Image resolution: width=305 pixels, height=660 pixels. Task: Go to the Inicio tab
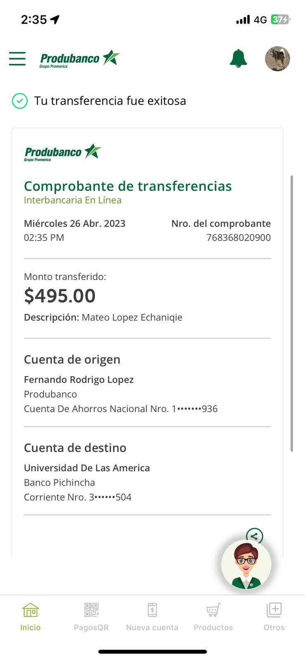point(31,617)
